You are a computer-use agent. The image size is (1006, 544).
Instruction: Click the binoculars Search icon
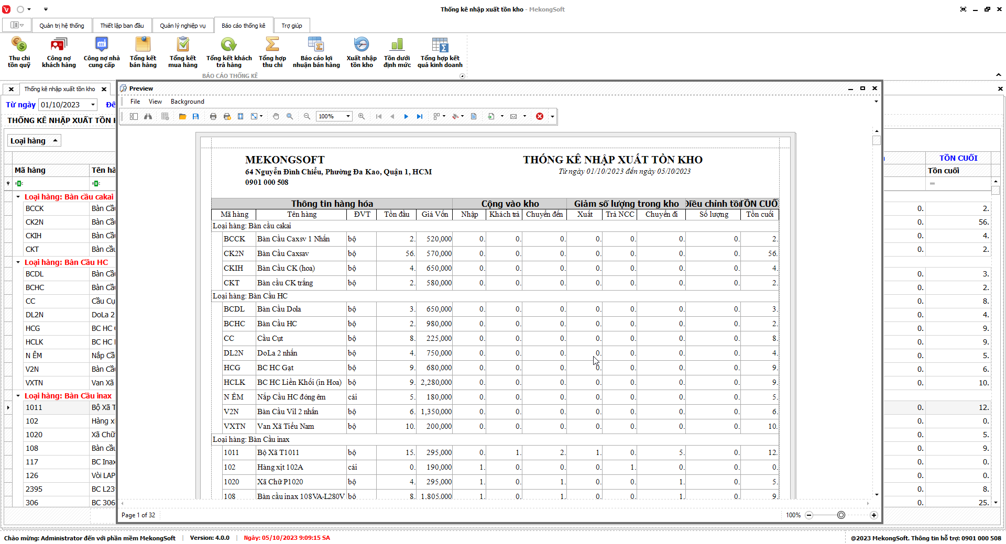coord(148,116)
